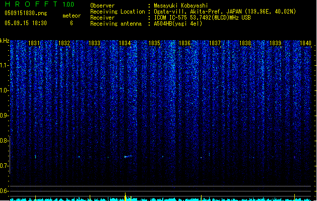
Task: Click the 1834 time marker
Action: (x=125, y=43)
